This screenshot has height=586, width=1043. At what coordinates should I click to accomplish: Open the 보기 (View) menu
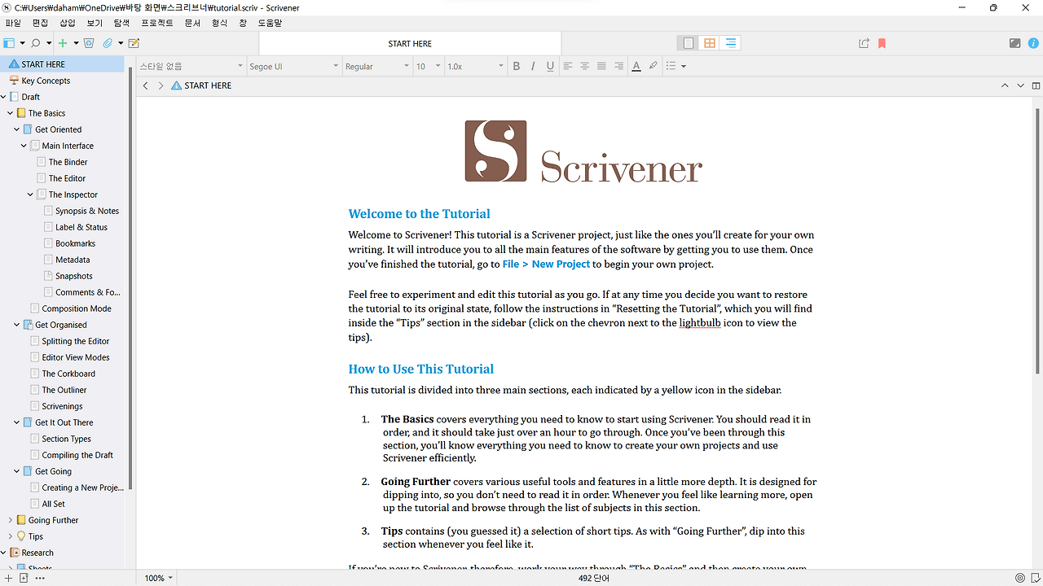pos(95,24)
